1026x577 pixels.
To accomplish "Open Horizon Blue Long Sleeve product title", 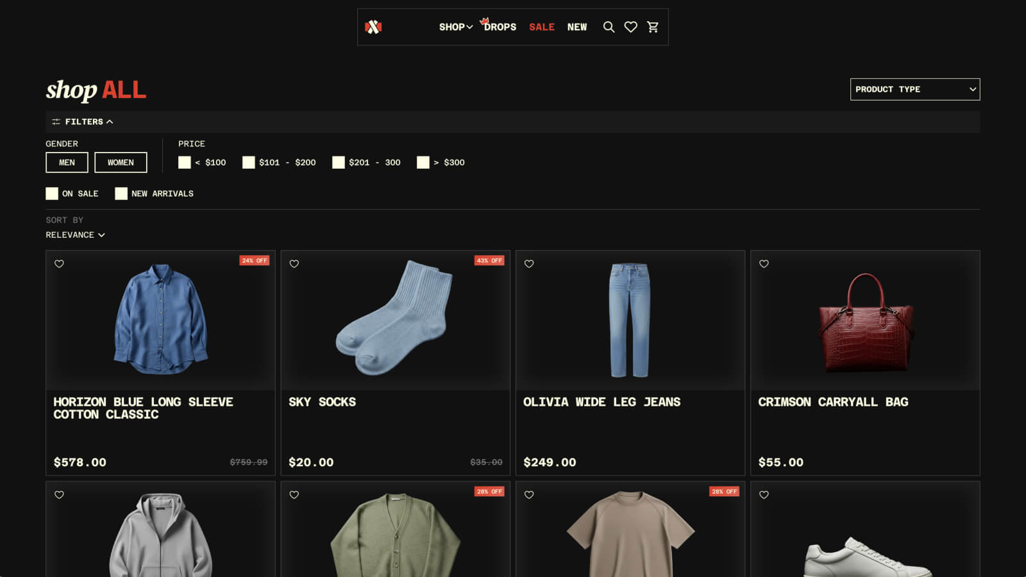I will pyautogui.click(x=143, y=408).
